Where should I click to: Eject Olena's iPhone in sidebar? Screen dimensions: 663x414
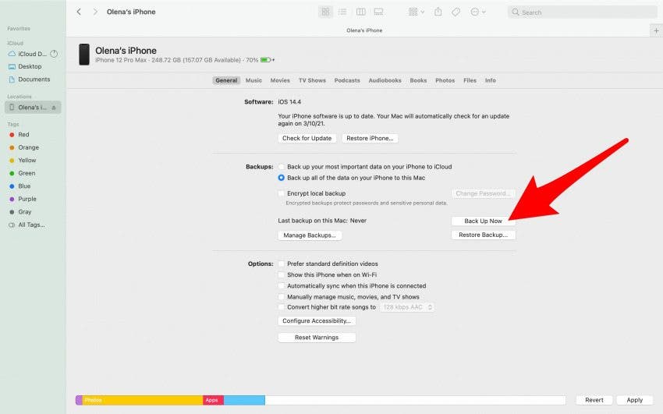[54, 108]
